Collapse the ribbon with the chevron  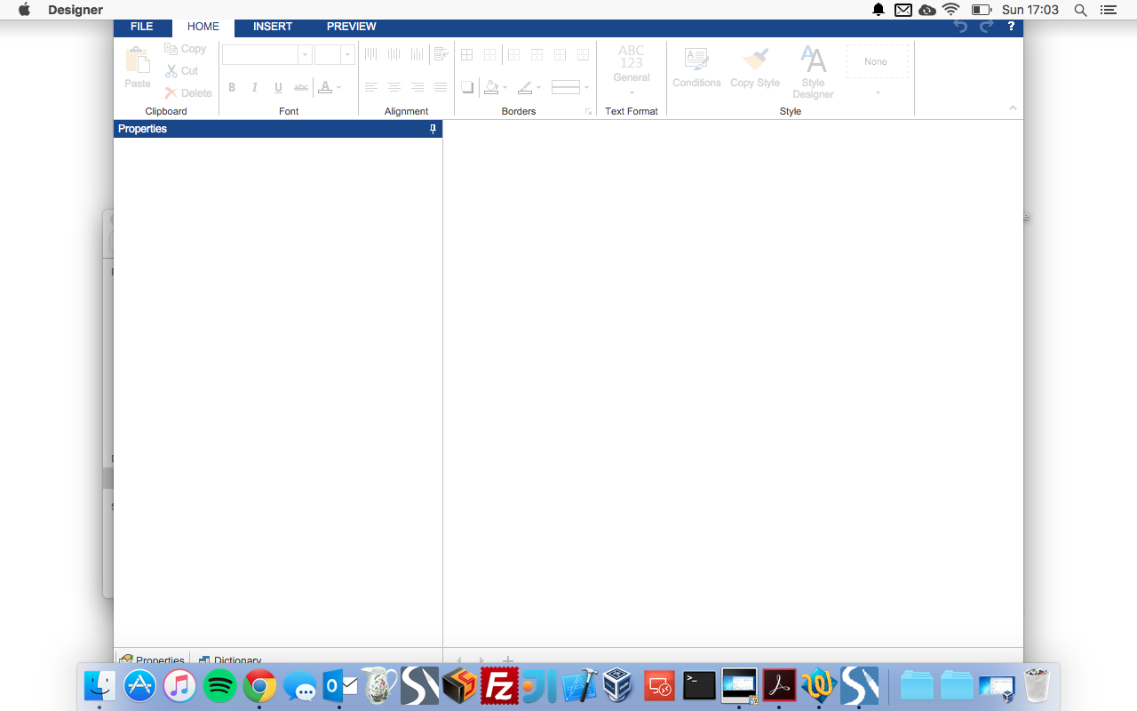(x=1013, y=108)
